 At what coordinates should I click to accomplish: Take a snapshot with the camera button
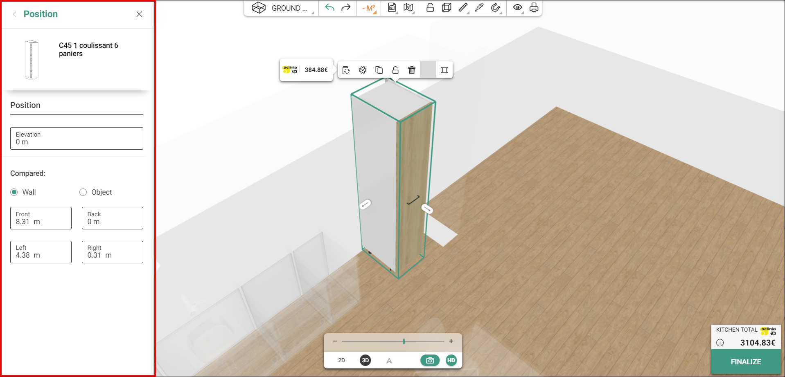430,360
